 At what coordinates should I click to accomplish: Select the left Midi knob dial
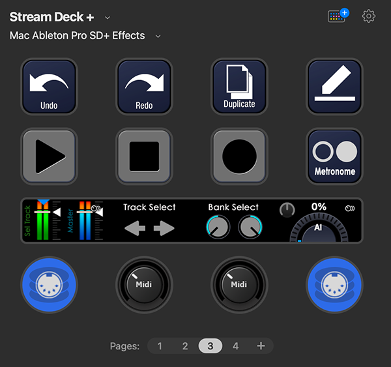click(x=144, y=285)
